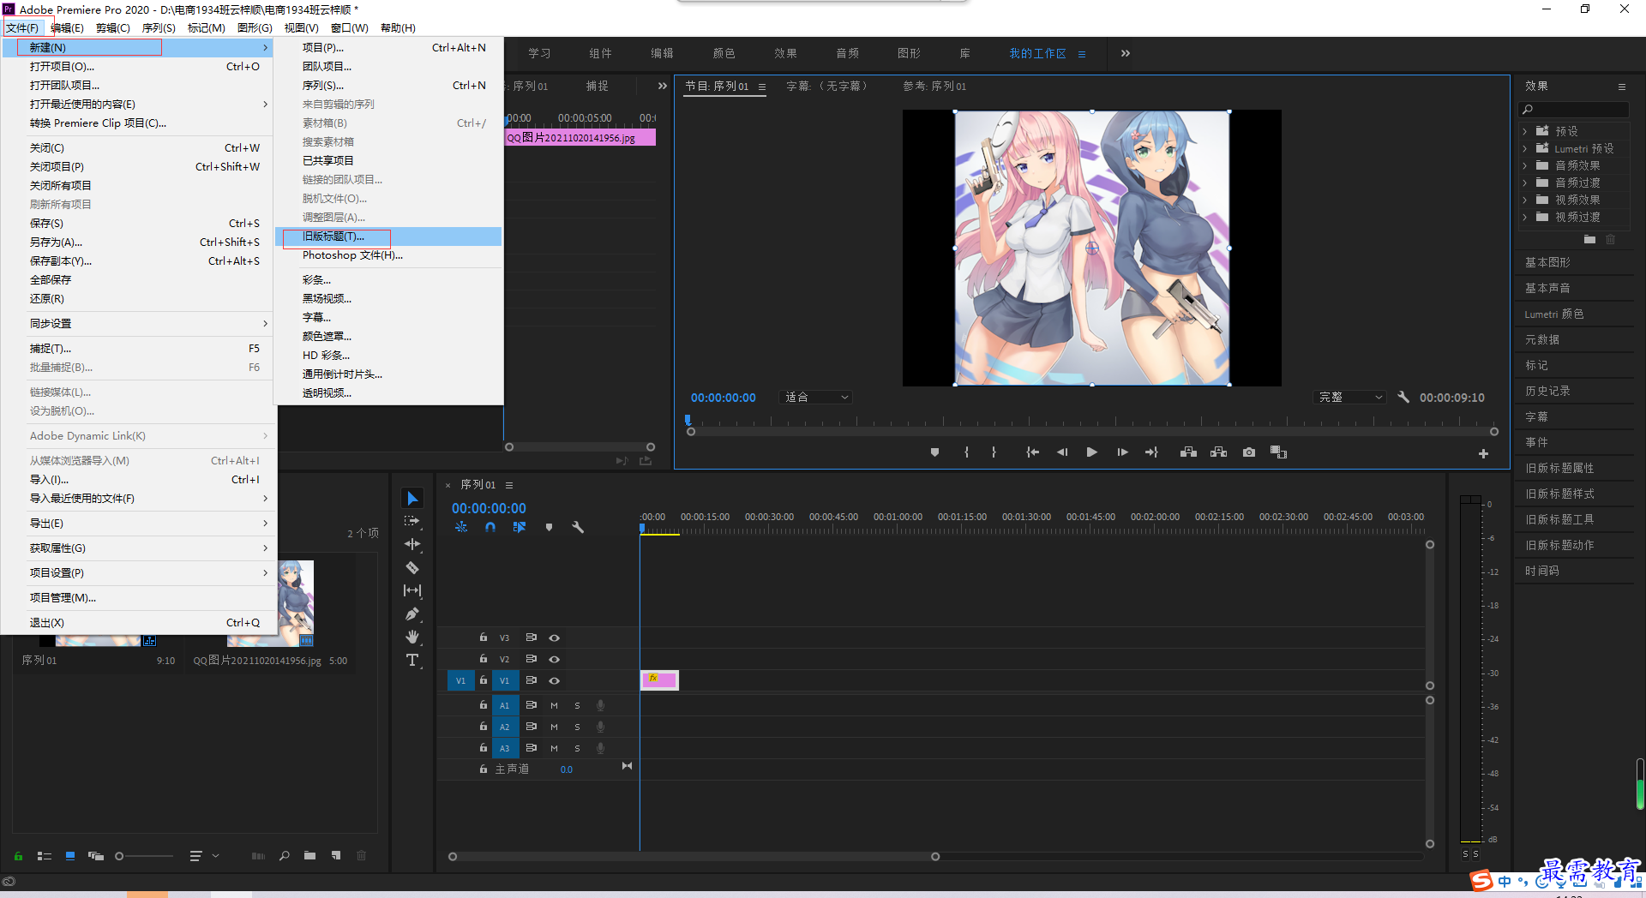The height and width of the screenshot is (898, 1646).
Task: Open button editor plus icon
Action: click(1483, 453)
